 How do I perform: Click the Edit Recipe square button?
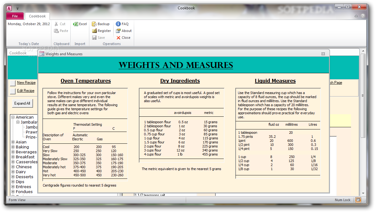click(x=12, y=91)
